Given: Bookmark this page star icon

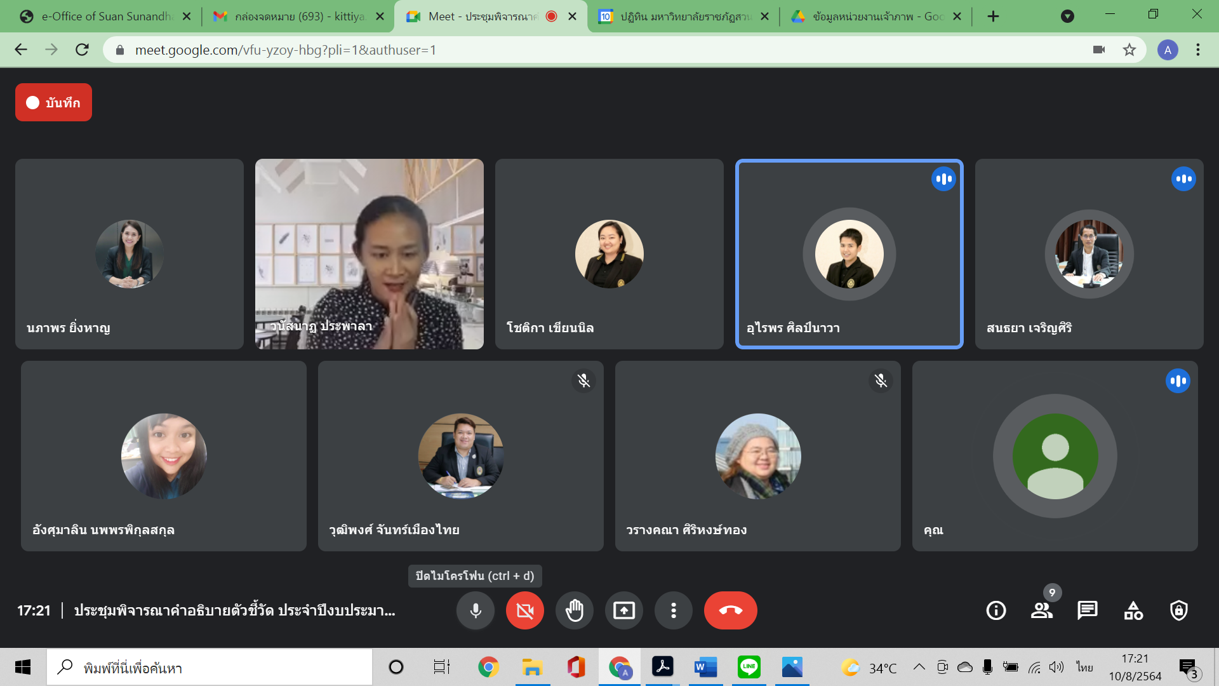Looking at the screenshot, I should coord(1129,50).
